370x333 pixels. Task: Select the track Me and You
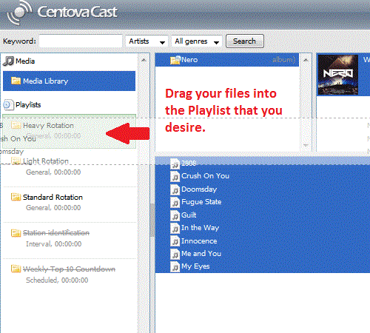201,254
